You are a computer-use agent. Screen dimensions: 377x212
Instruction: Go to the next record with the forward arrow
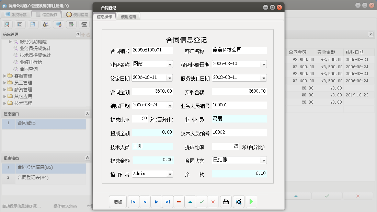[156, 202]
